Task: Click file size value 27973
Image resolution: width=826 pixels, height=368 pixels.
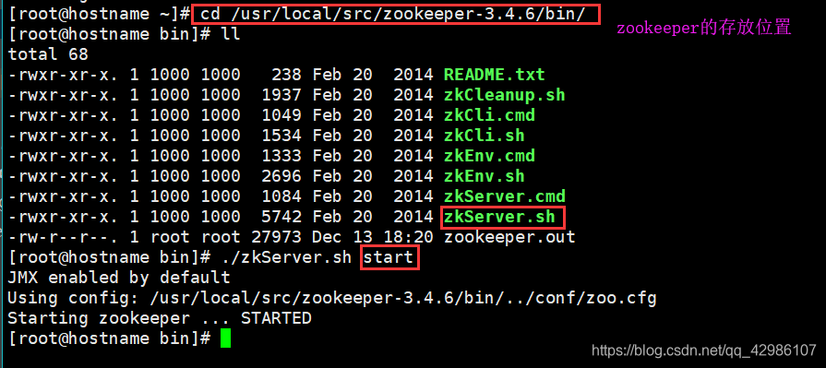Action: [276, 237]
